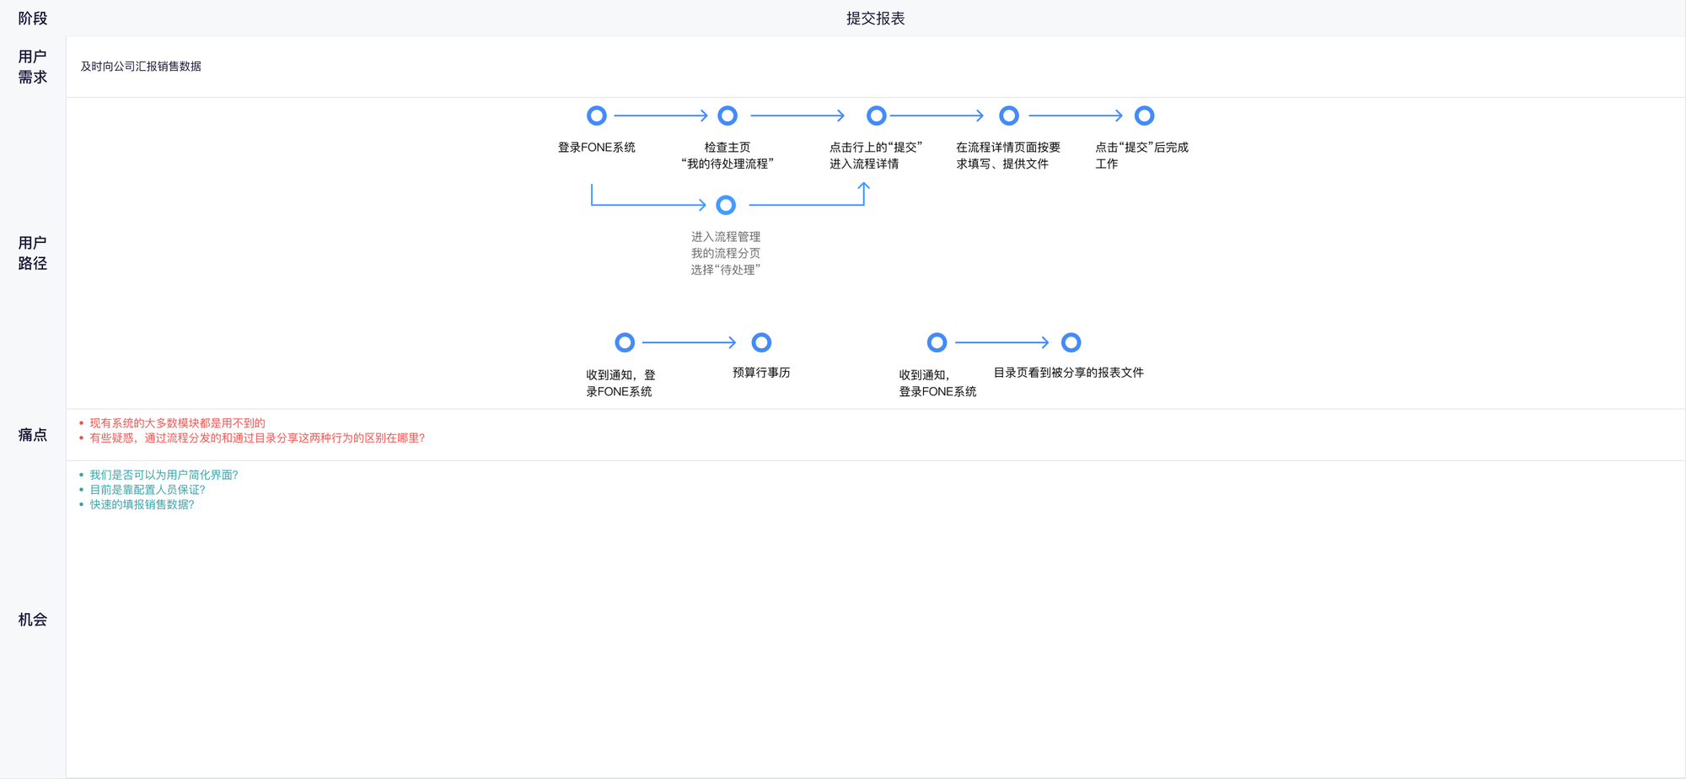Select the circle node above 检查主页

[728, 116]
